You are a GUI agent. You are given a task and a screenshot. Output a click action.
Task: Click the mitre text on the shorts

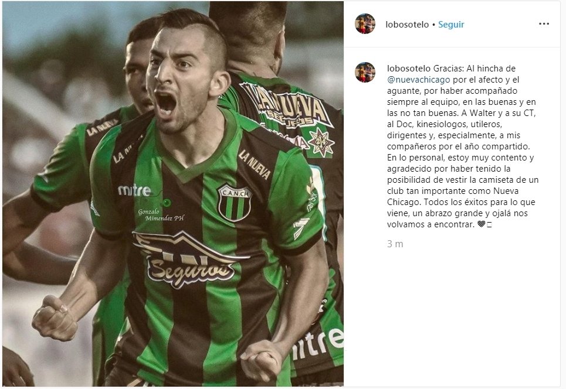pyautogui.click(x=318, y=343)
